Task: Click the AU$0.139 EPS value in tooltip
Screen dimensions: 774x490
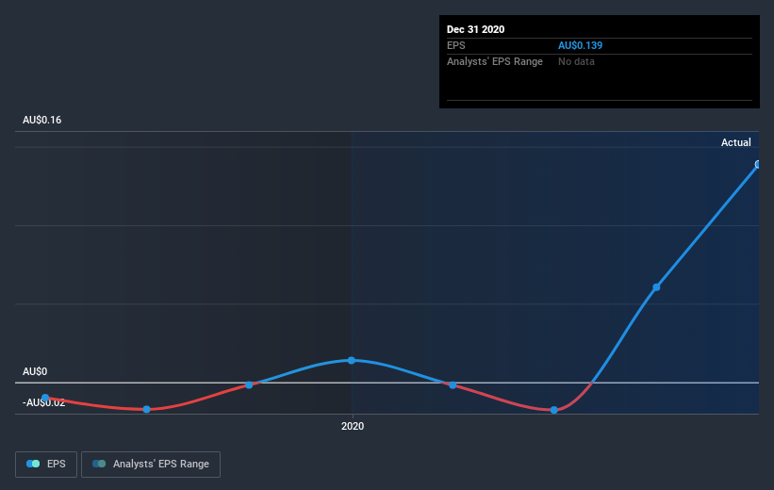Action: coord(580,45)
